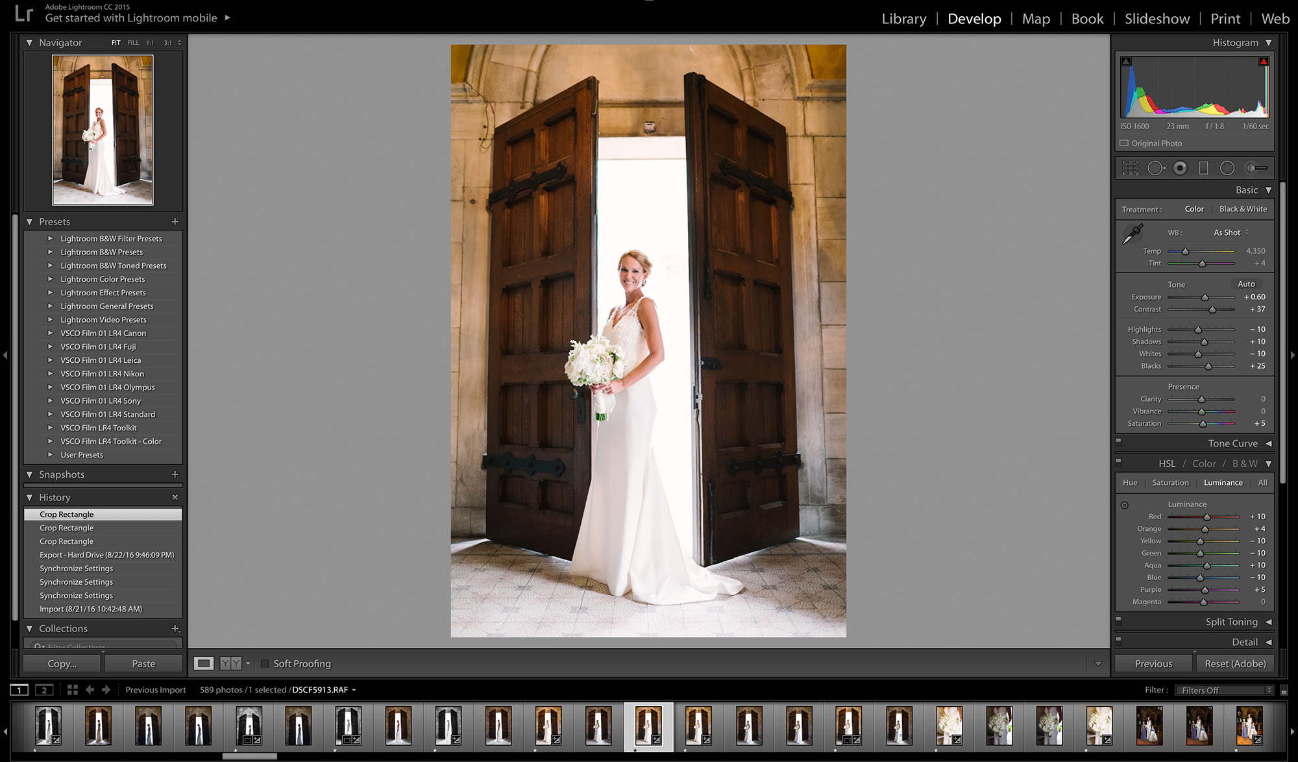This screenshot has width=1298, height=762.
Task: Go forward using filmstrip right arrow
Action: click(106, 690)
